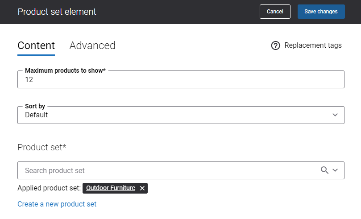
Task: Select the Sort by Default combo box
Action: point(181,115)
